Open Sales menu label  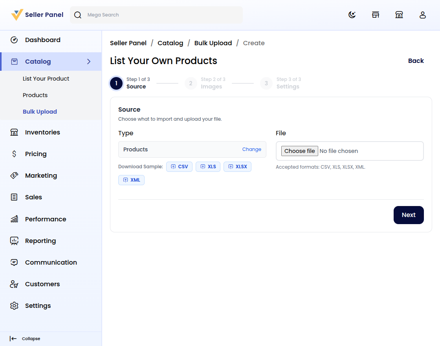33,197
